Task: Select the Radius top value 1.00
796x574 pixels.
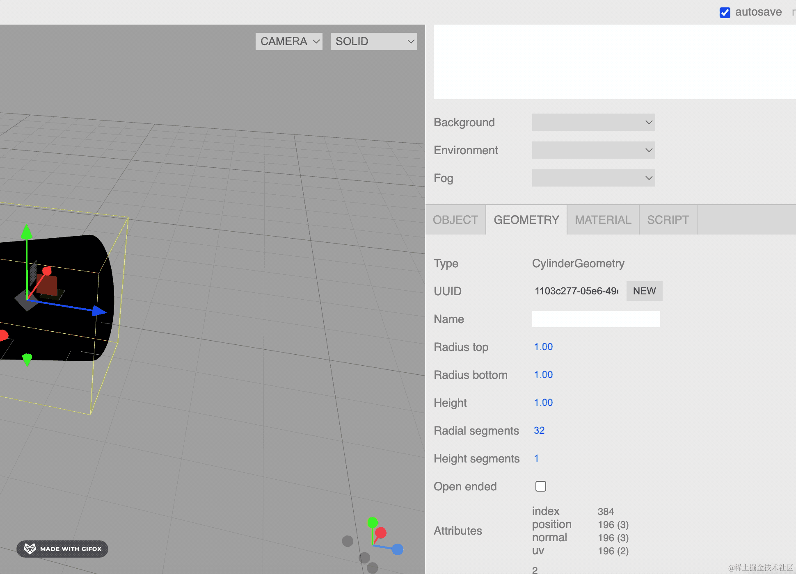Action: [x=543, y=347]
